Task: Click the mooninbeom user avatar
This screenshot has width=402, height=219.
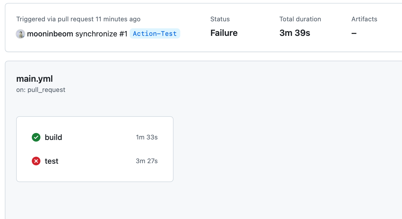Action: (x=20, y=34)
